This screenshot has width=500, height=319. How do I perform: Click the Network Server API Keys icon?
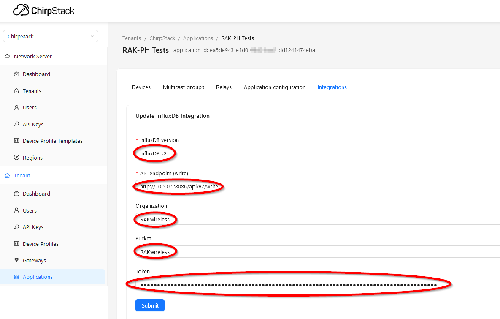coord(16,125)
